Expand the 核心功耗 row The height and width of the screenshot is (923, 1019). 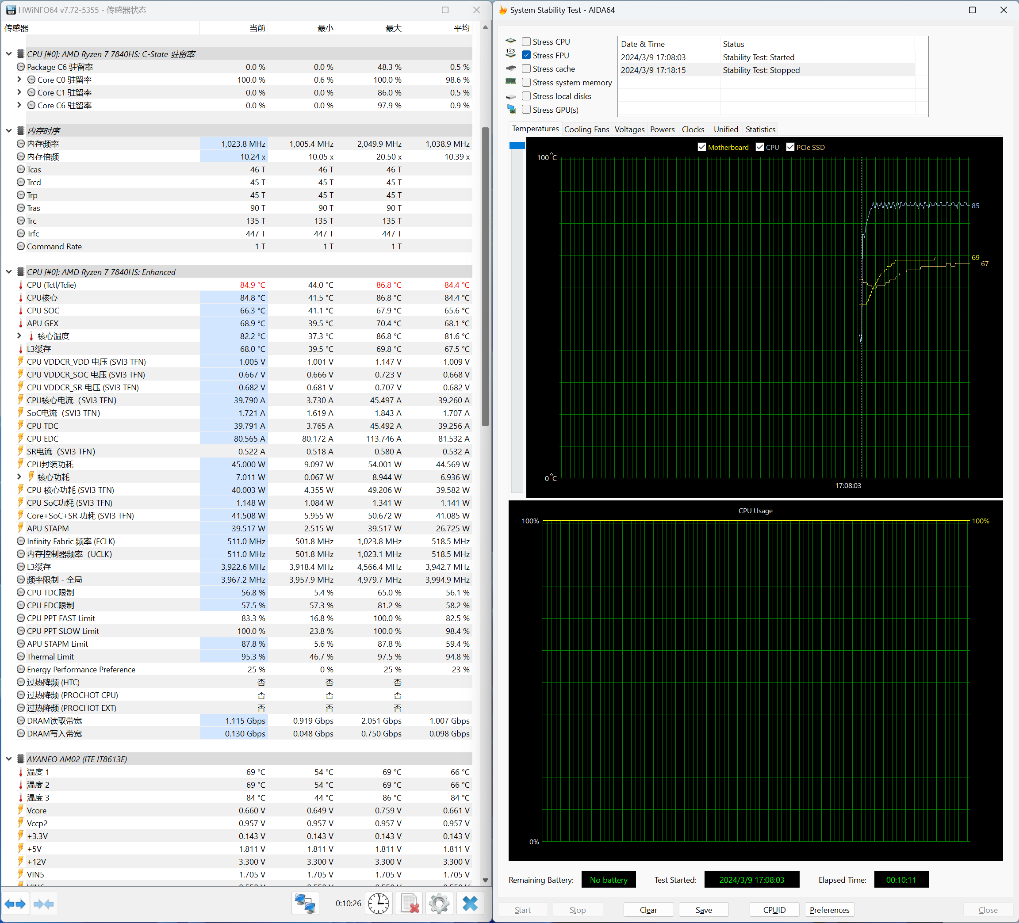tap(19, 477)
